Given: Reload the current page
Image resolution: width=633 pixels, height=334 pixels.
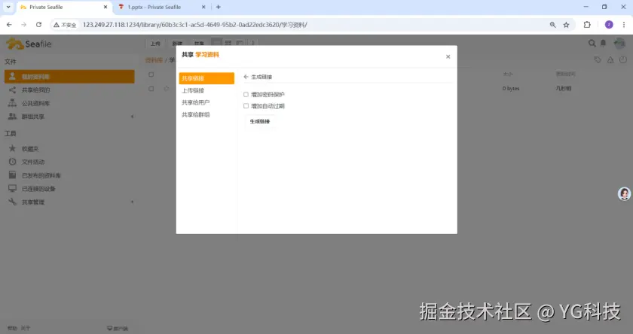Looking at the screenshot, I should click(x=38, y=25).
